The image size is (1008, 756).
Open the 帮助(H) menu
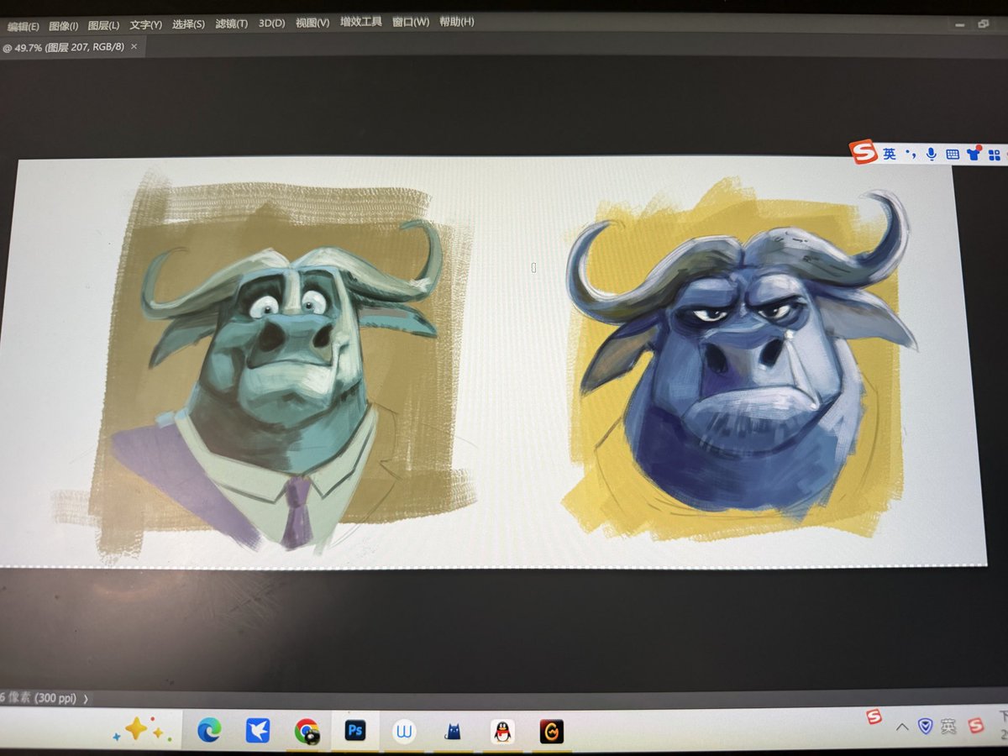[457, 21]
